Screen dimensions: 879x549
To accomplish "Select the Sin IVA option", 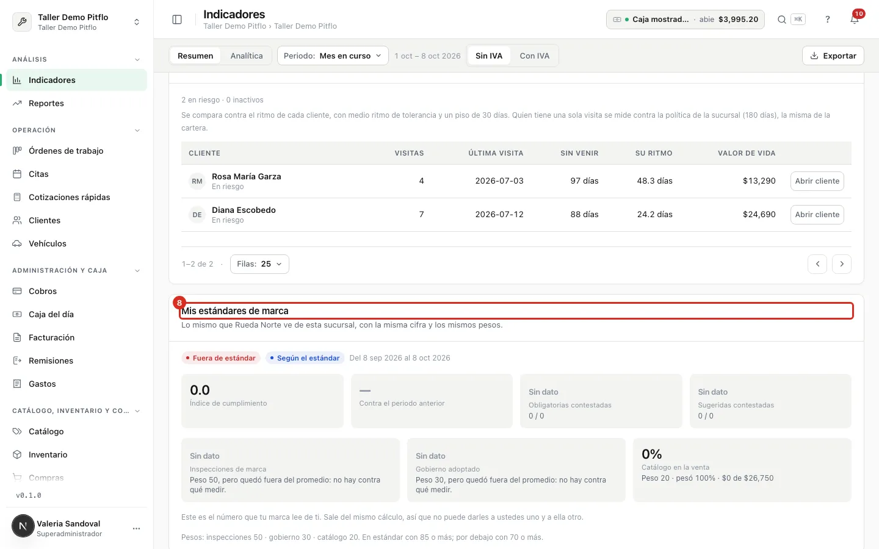I will pos(489,56).
